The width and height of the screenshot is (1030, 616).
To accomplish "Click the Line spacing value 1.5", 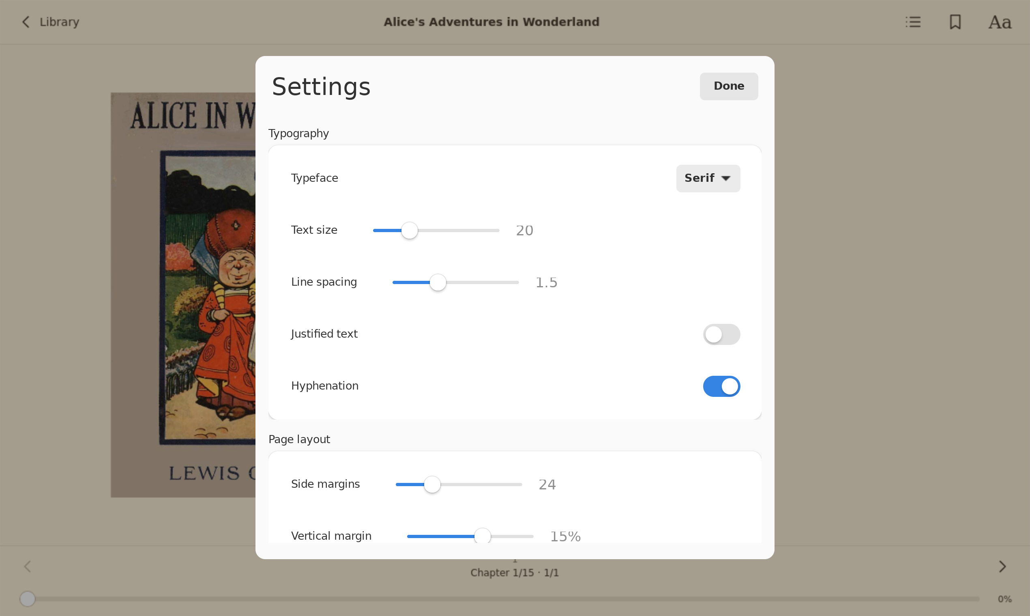I will 546,282.
